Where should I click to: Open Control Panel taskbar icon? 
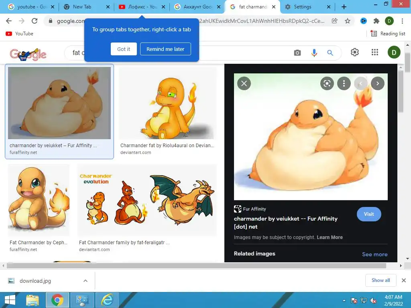82,300
